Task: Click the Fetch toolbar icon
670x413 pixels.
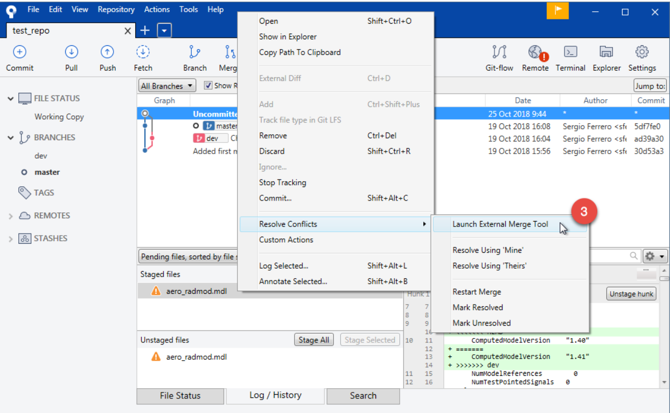Action: click(143, 52)
